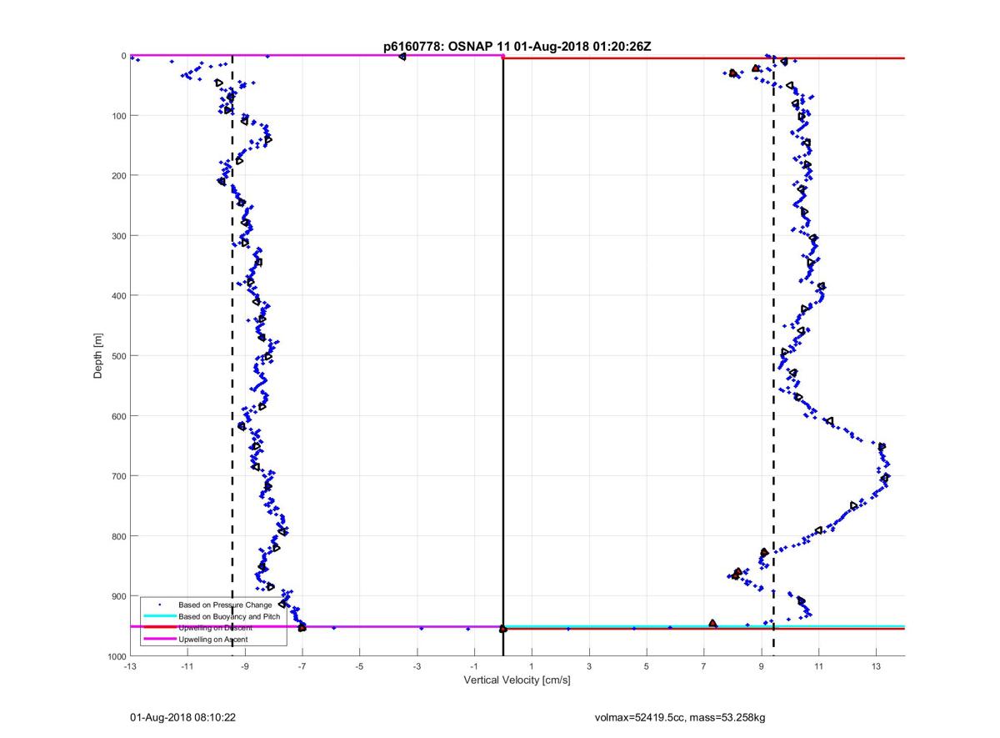
Task: Click legend entry 'Upwelling on Descent'
Action: 215,627
